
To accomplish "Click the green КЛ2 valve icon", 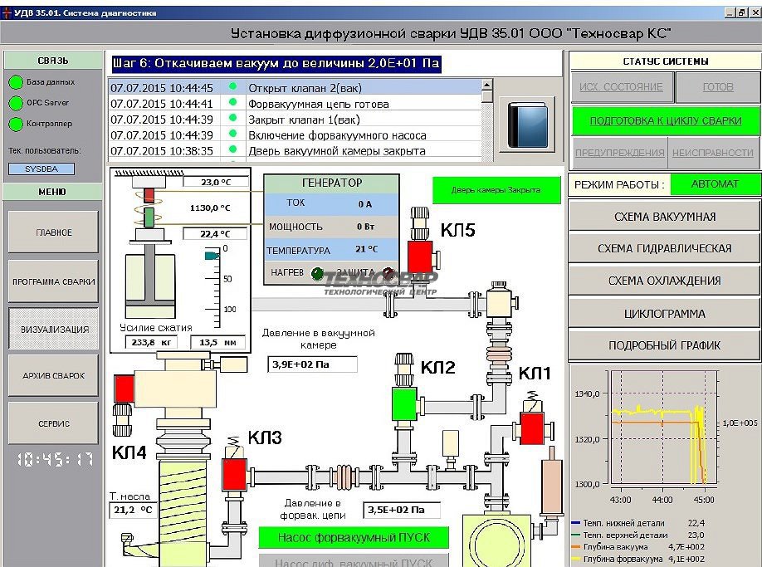I will tap(404, 403).
